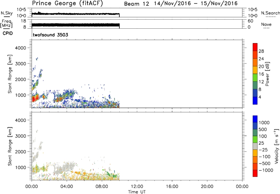Click the 'Velocity [m s-1]' colorbar label
The image size is (280, 194).
(276, 146)
